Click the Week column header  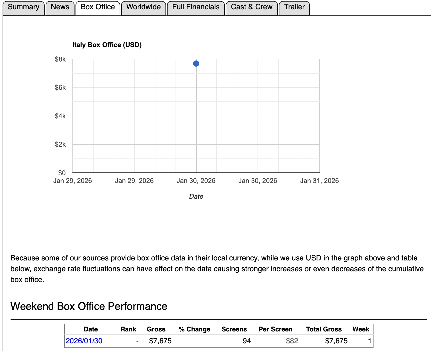[x=361, y=329]
